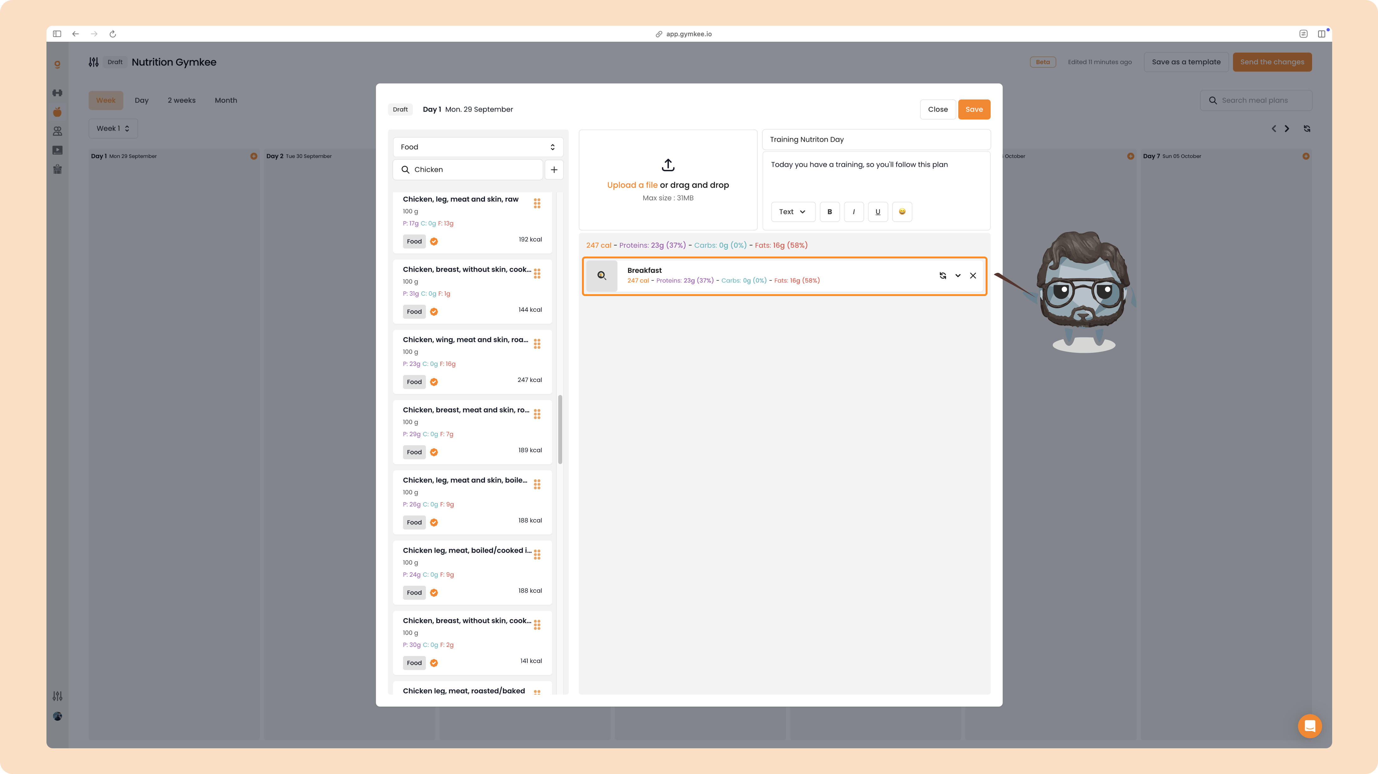
Task: Click the swap icon on the Breakfast row
Action: pyautogui.click(x=943, y=276)
